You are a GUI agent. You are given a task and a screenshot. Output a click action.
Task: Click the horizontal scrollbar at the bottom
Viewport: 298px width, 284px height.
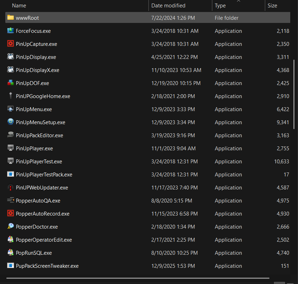coord(138,278)
